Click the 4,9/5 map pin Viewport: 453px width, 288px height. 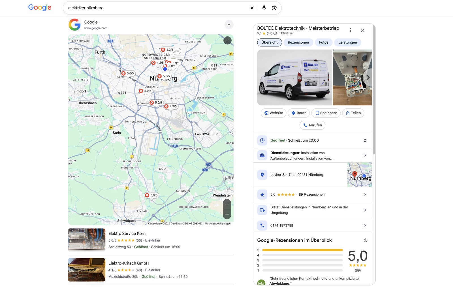click(x=171, y=106)
